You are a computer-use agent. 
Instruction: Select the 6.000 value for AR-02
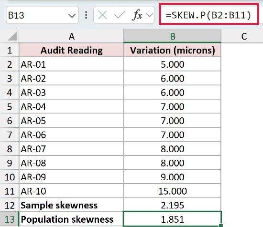point(172,78)
